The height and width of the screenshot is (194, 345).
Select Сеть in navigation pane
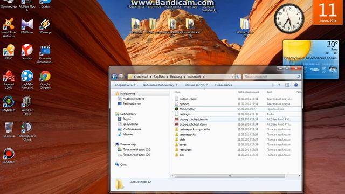coord(123,165)
